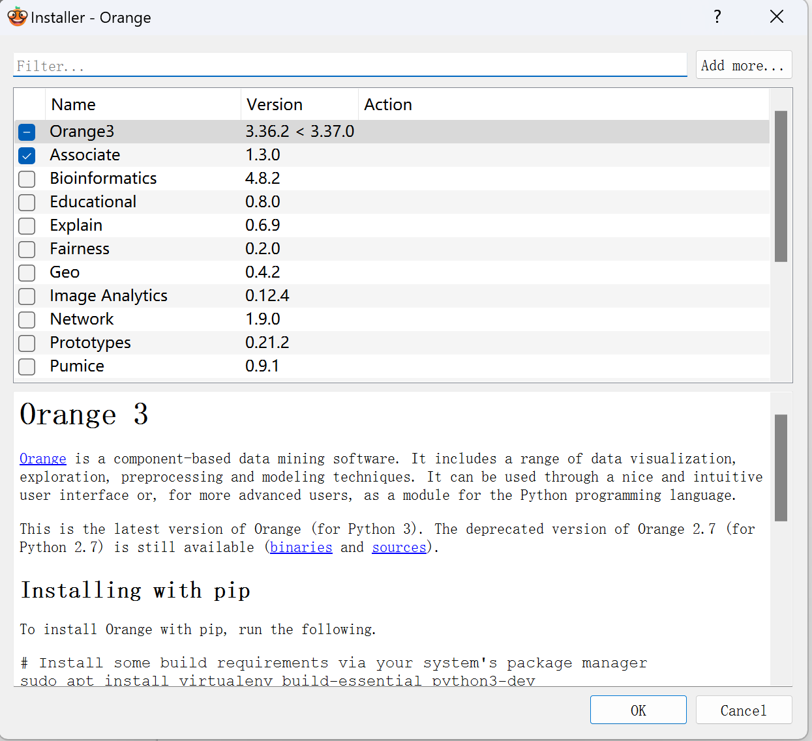Select the Explain row name
Viewport: 812px width, 741px height.
76,225
